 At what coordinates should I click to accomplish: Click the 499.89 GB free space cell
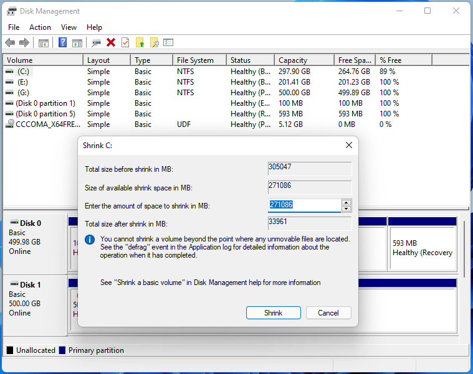pos(354,93)
